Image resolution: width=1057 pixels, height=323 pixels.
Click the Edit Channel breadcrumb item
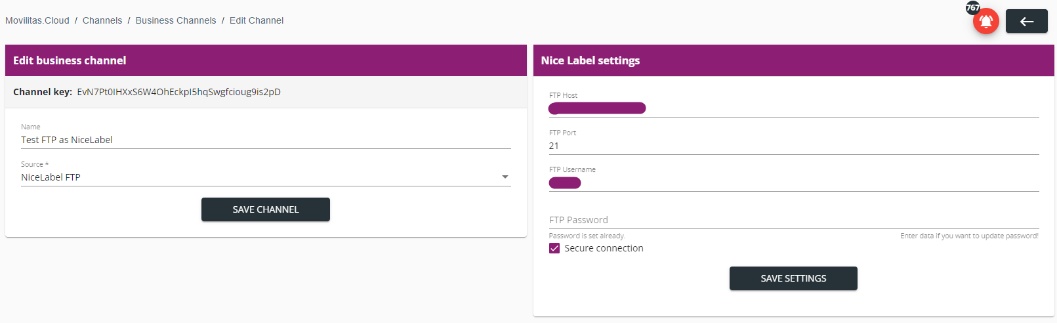[257, 20]
